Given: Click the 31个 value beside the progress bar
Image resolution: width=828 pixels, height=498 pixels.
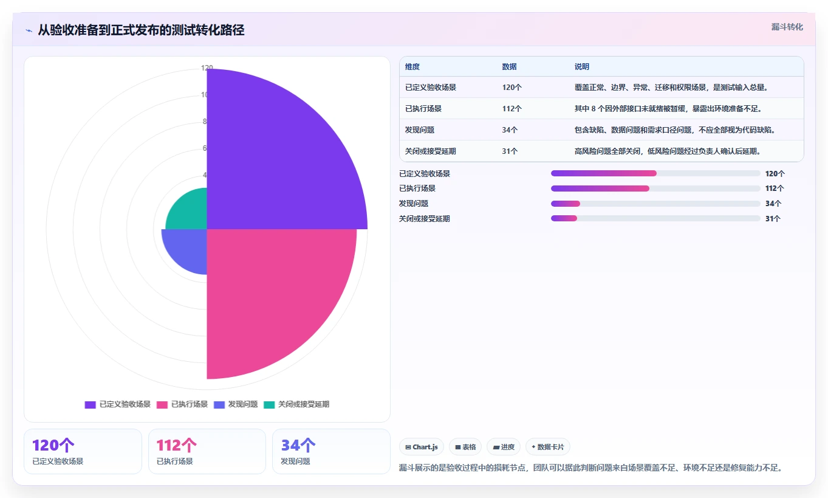Looking at the screenshot, I should point(773,219).
